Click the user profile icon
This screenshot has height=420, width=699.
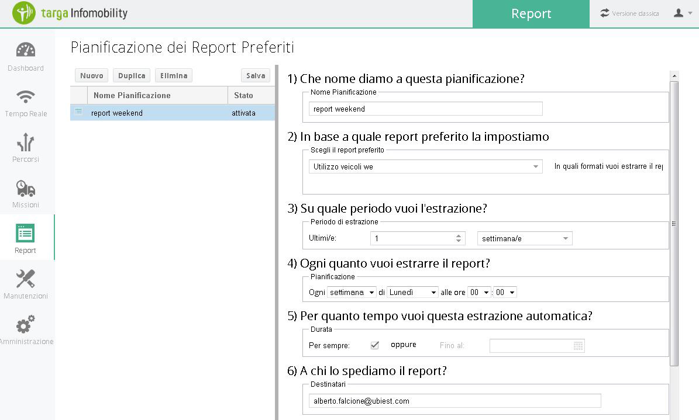pyautogui.click(x=679, y=13)
